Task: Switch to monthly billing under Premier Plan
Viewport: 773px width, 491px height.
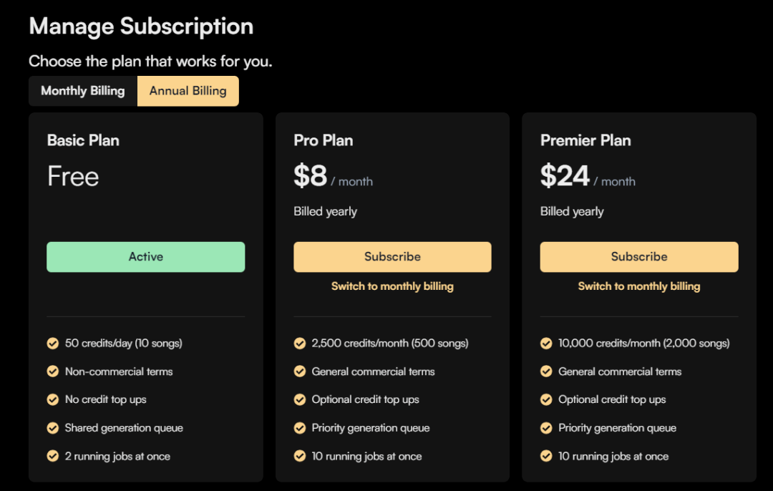Action: point(639,286)
